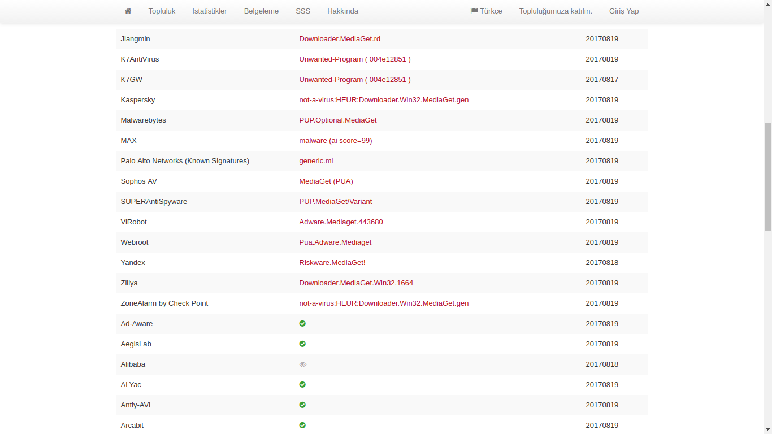Open the home icon in navbar
Image resolution: width=772 pixels, height=434 pixels.
click(x=128, y=11)
